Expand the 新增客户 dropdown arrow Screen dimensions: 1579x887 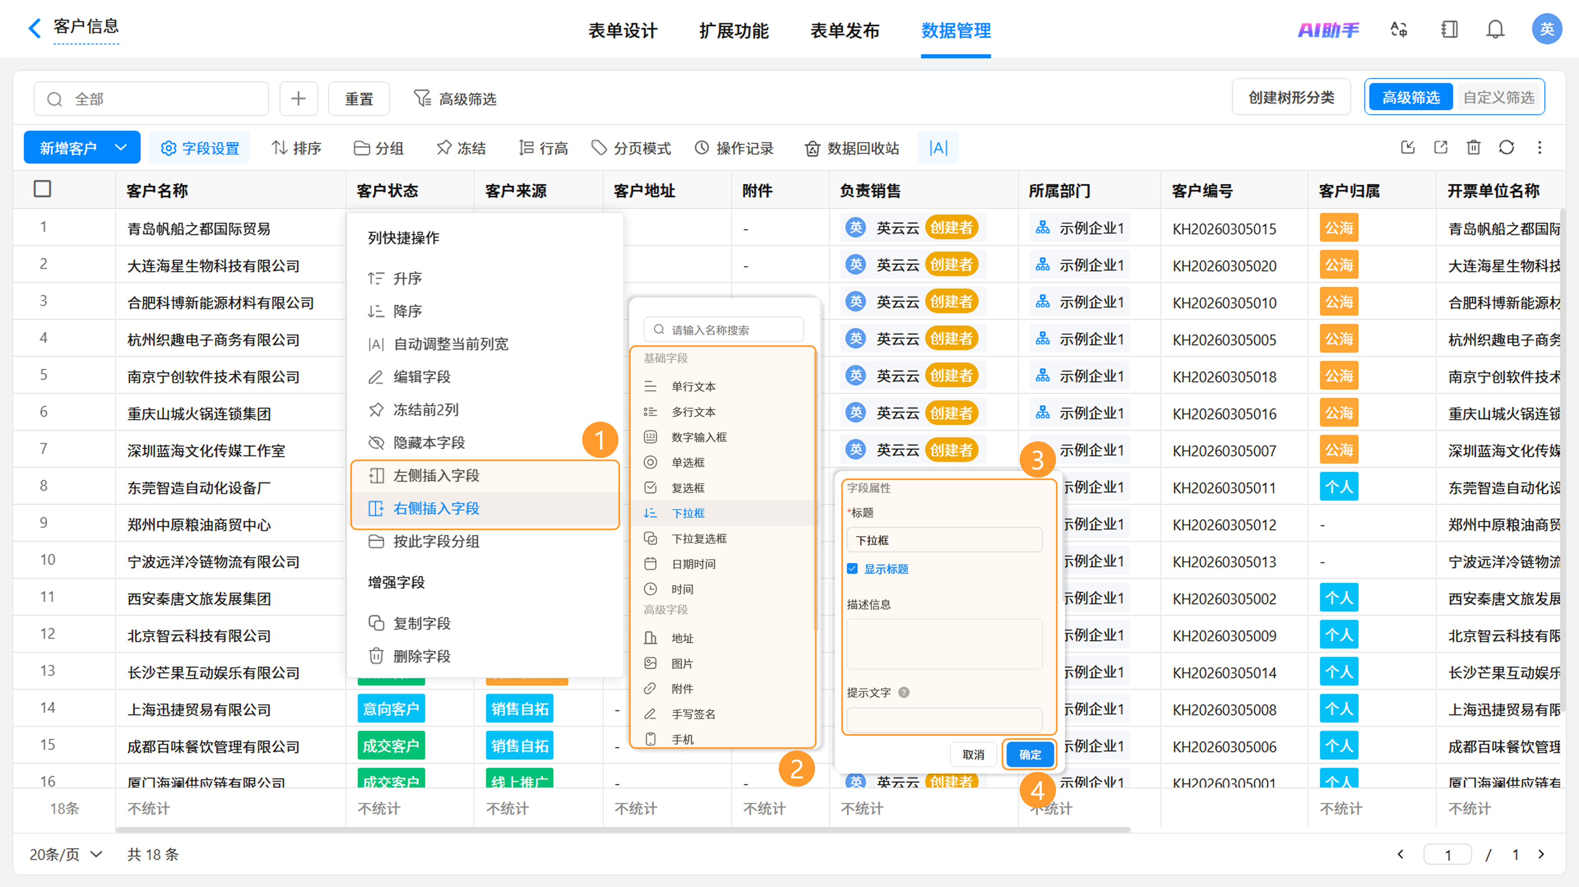tap(121, 148)
